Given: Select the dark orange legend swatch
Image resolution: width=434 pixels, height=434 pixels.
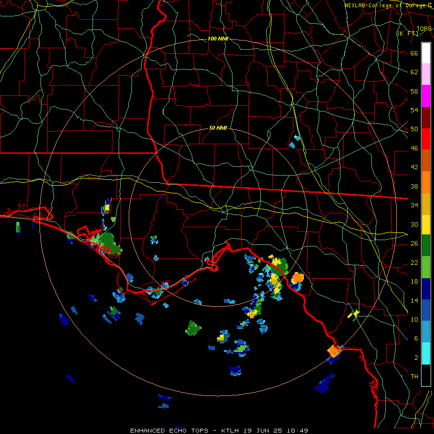Looking at the screenshot, I should 426,160.
